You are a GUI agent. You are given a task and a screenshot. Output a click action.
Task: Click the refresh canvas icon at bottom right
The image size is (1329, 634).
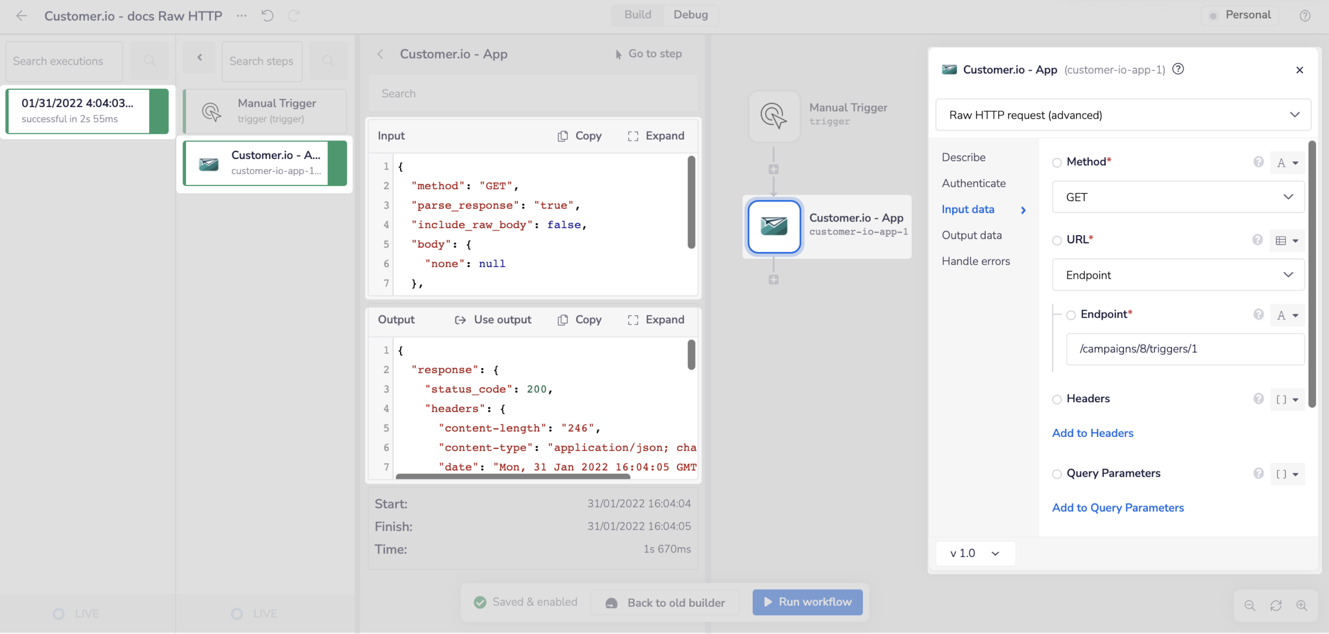click(x=1276, y=606)
